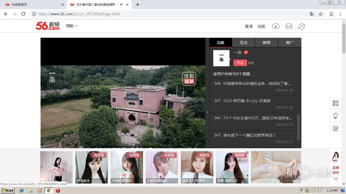Screen dimensions: 346x194
Task: Switch to the 推荐 tab
Action: coord(267,43)
